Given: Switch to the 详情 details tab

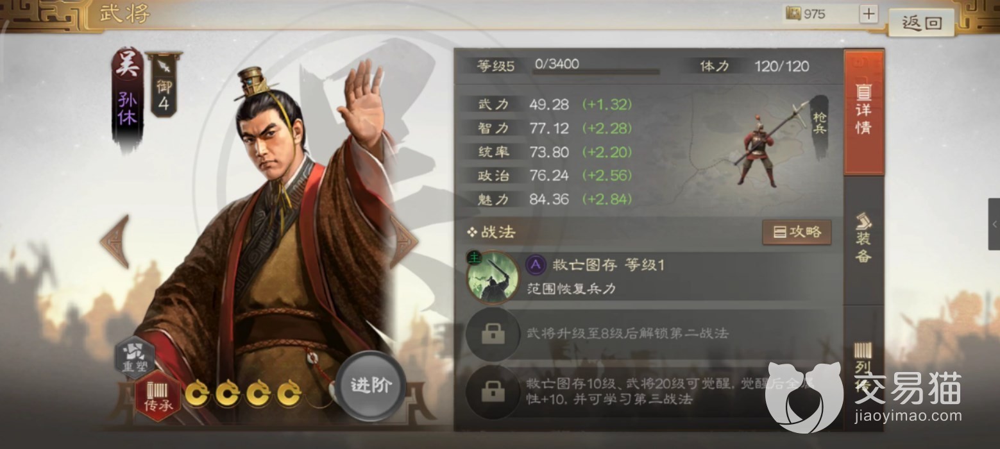Looking at the screenshot, I should click(863, 112).
